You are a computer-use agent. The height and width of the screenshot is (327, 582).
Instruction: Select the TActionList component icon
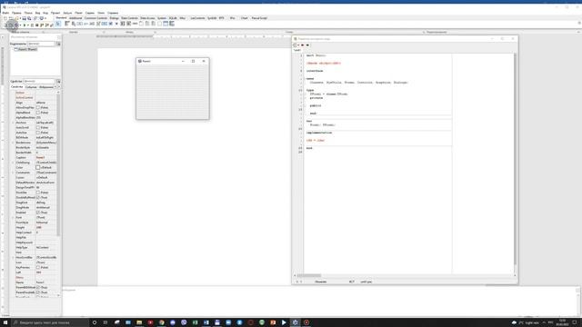click(172, 24)
